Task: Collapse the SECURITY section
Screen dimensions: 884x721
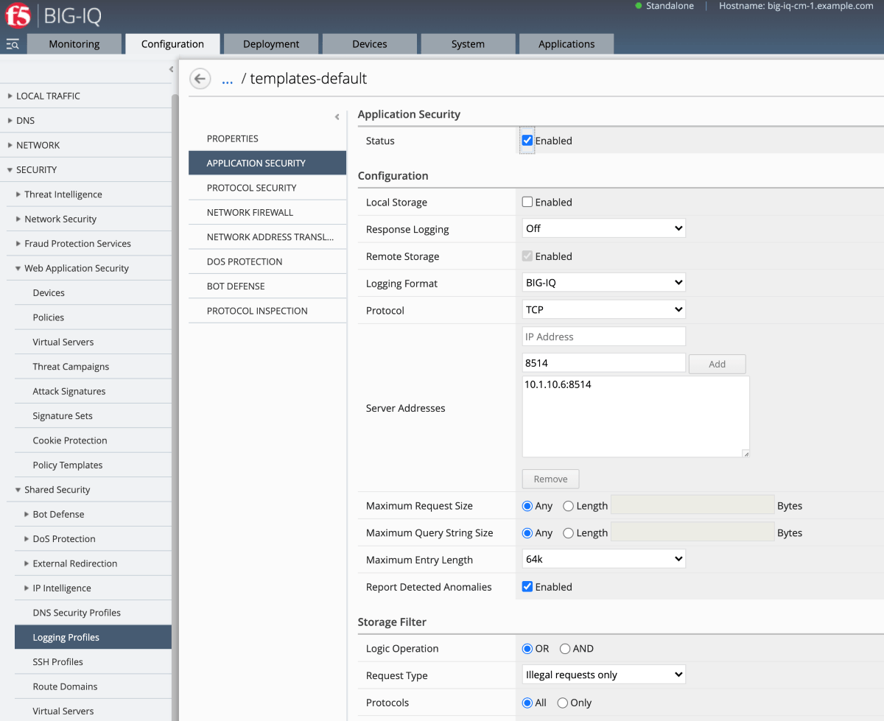Action: point(10,169)
